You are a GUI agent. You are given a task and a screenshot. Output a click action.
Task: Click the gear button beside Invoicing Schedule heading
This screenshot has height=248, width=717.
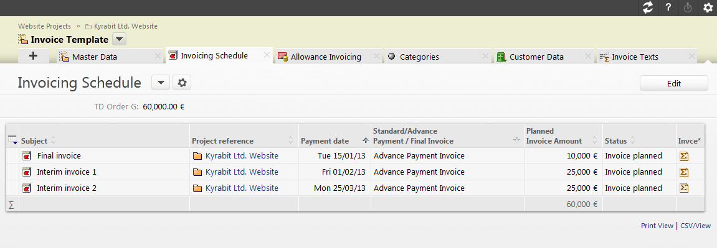tap(182, 83)
